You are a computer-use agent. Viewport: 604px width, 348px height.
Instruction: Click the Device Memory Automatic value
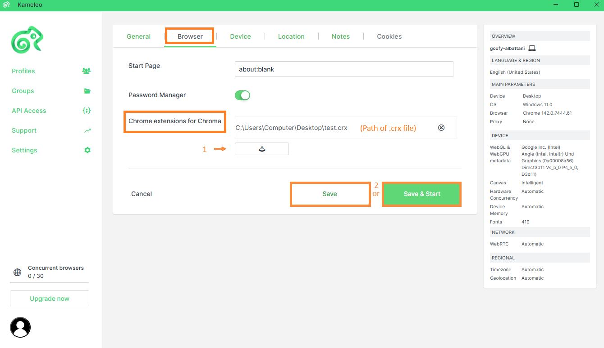tap(533, 207)
